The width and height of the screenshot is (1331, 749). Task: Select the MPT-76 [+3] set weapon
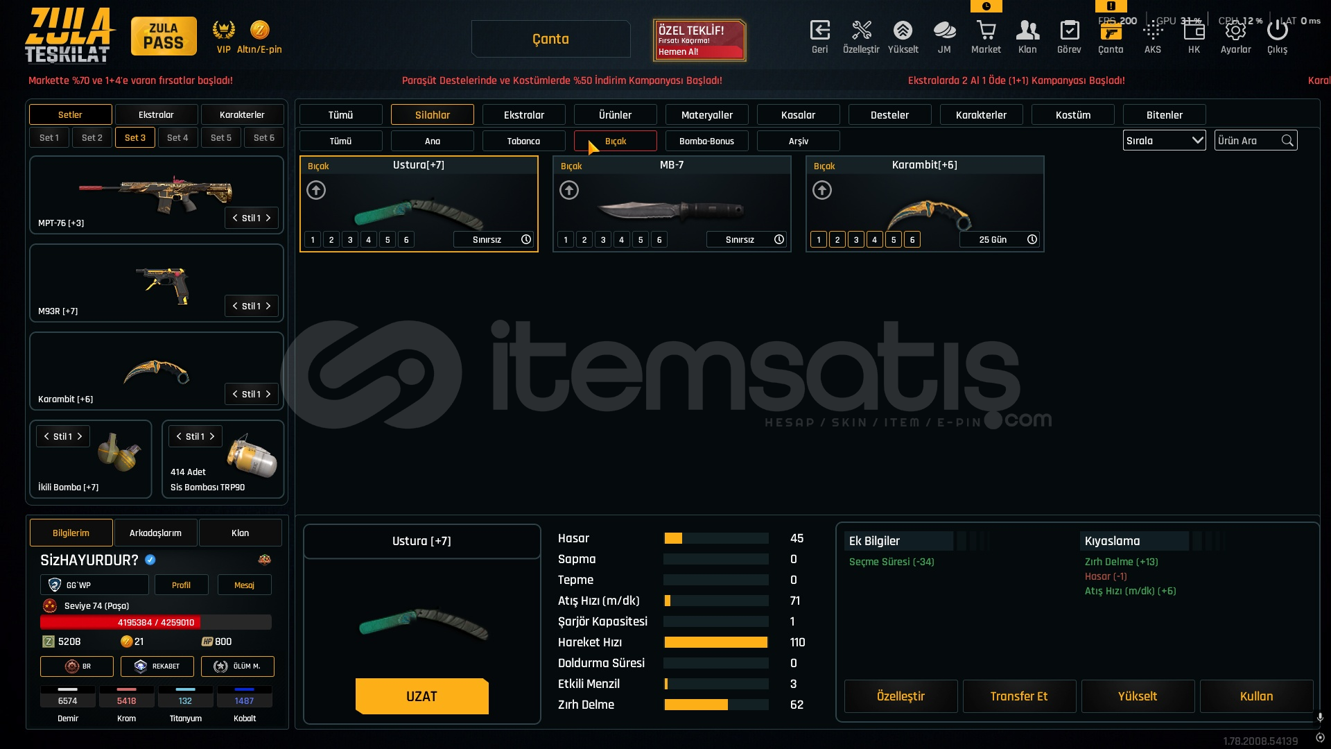click(156, 194)
